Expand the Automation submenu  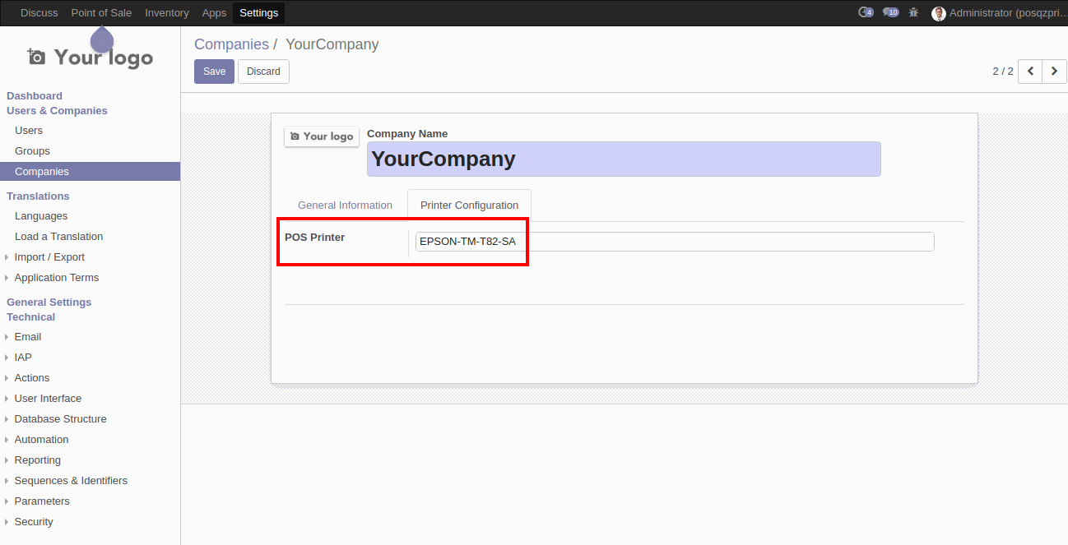(41, 440)
